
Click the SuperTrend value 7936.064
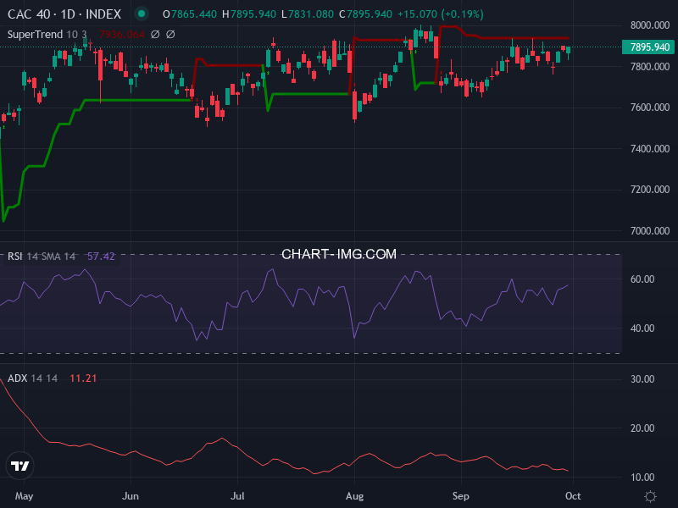(121, 34)
